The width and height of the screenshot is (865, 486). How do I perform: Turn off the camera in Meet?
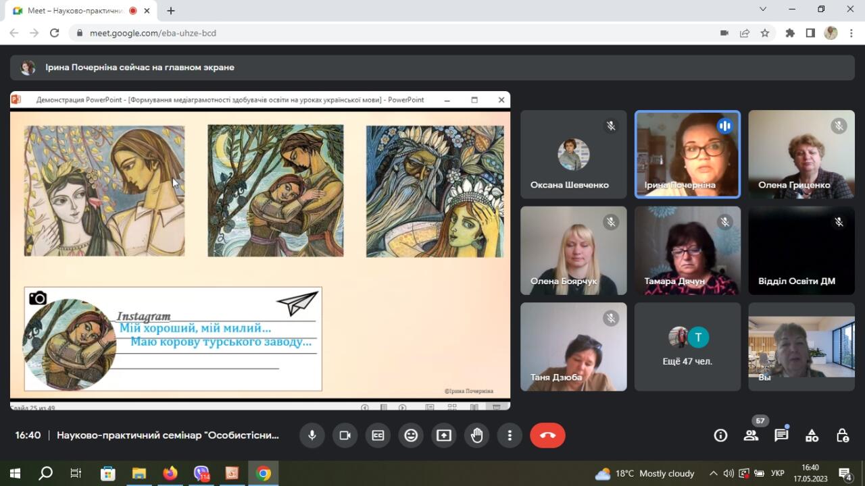point(345,435)
